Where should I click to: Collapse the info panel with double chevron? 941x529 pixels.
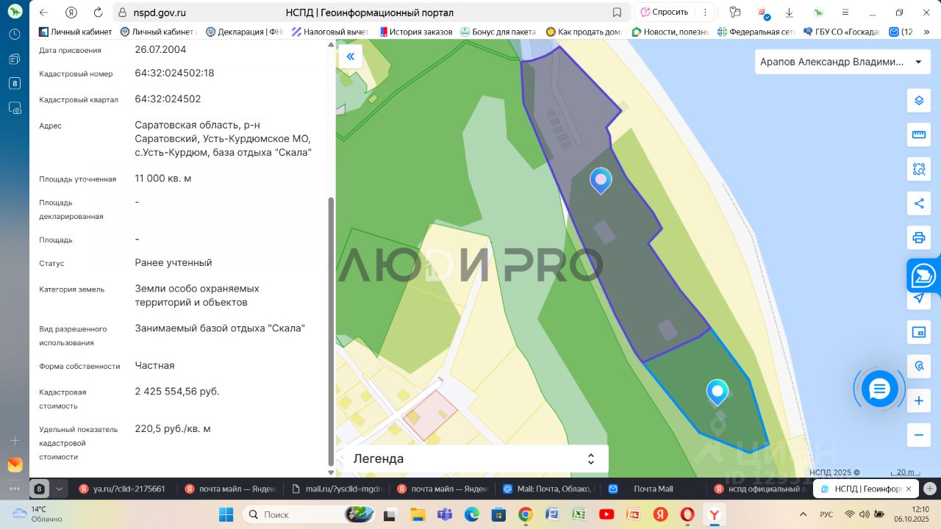(x=351, y=57)
